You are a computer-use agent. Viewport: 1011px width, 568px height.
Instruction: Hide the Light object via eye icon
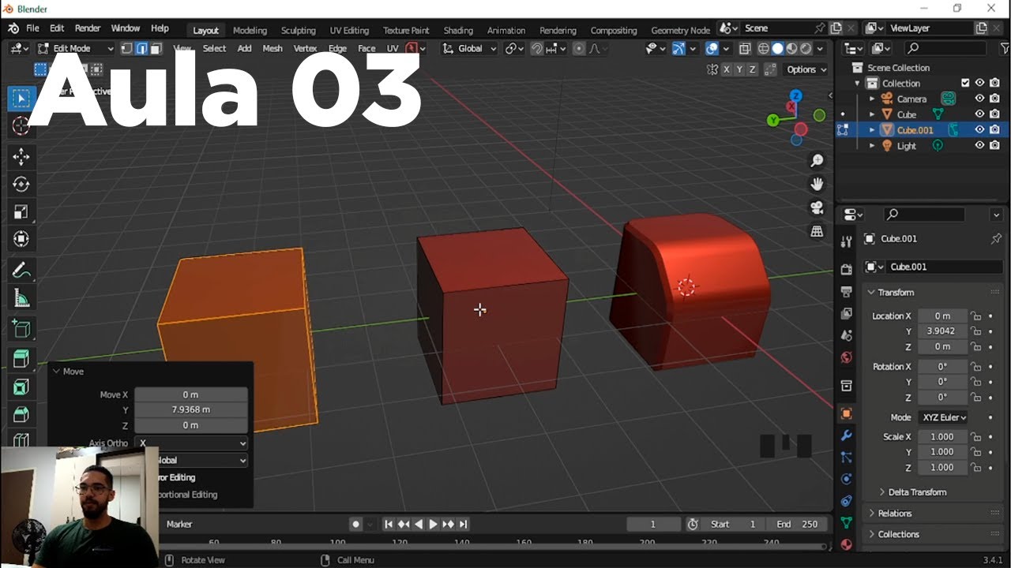pos(979,145)
